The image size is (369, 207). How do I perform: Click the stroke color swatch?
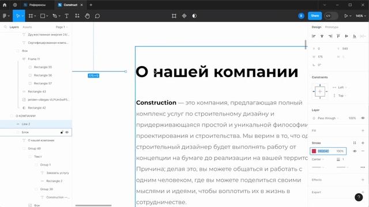point(314,151)
